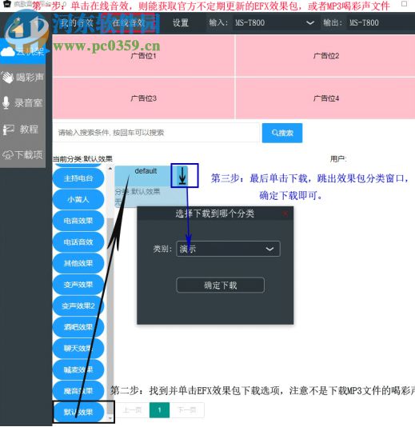
Task: Select the 电音效果 category
Action: point(78,221)
